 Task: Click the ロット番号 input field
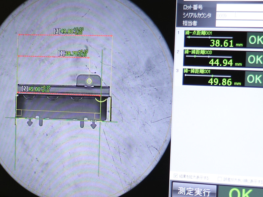point(240,8)
